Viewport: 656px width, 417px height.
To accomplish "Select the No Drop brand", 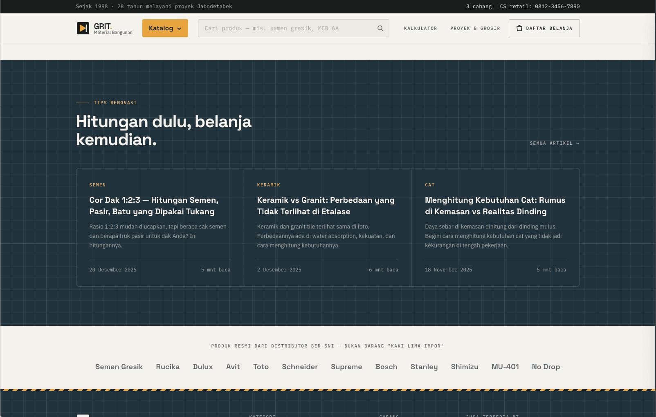I will click(546, 367).
